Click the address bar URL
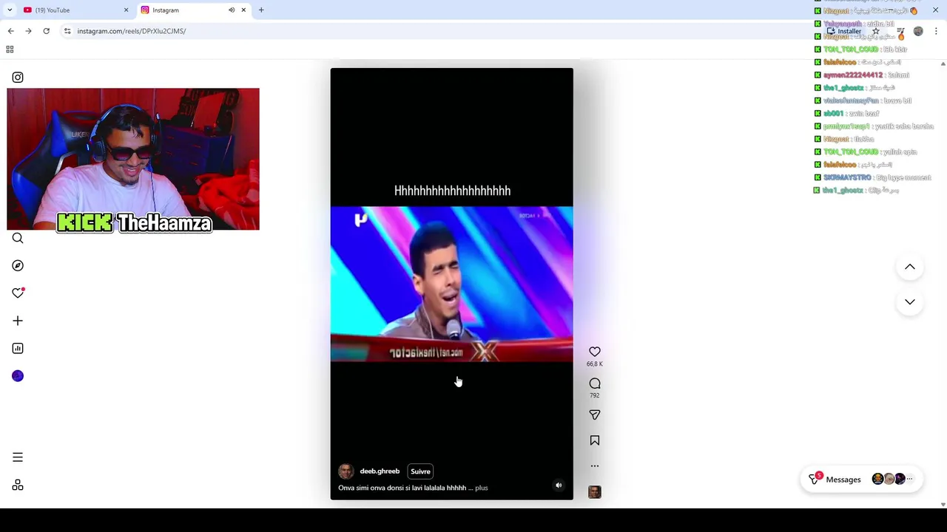This screenshot has width=947, height=532. pyautogui.click(x=132, y=31)
